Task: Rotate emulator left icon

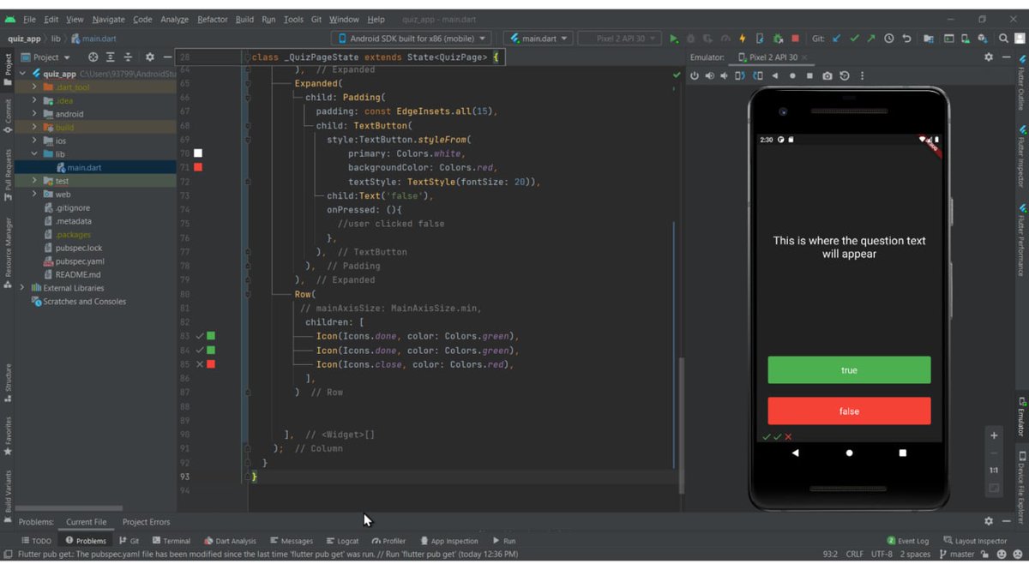Action: (741, 75)
